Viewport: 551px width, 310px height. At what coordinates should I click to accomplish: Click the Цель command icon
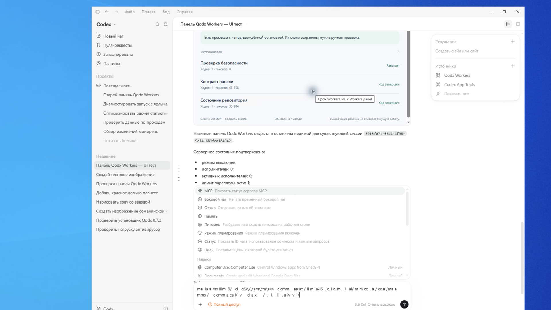pyautogui.click(x=200, y=250)
